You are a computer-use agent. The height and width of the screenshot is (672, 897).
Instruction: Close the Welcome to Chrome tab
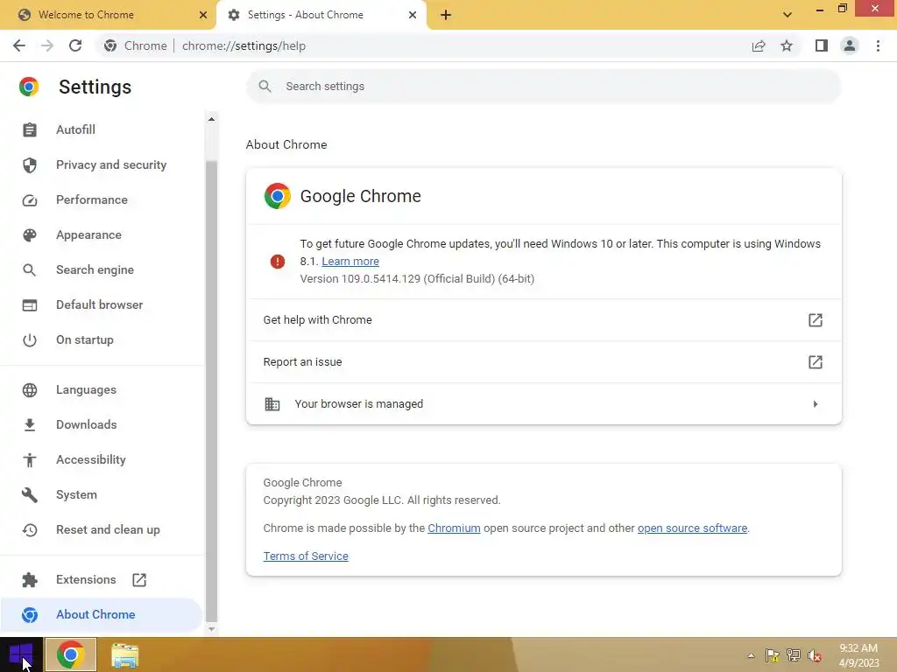203,15
